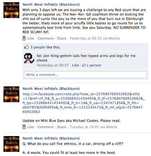
Task: Share the Miki Blue Eyes update post
Action: (x=62, y=127)
